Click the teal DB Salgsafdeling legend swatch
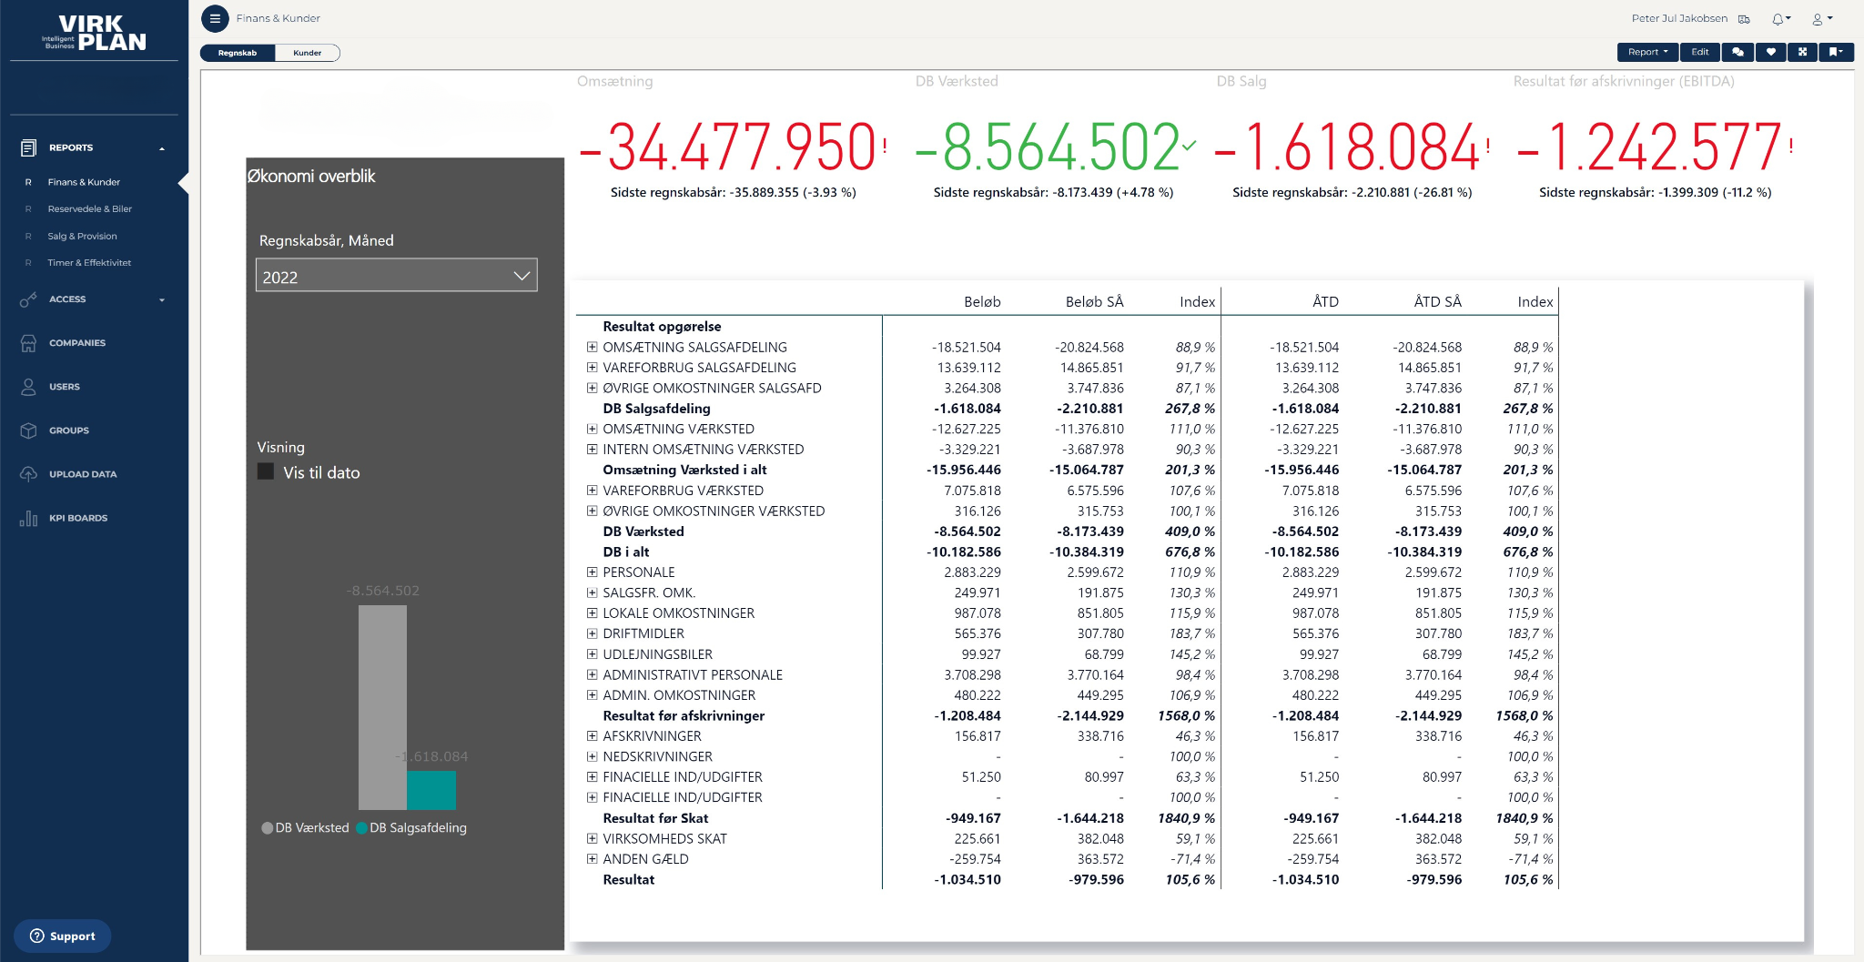The height and width of the screenshot is (962, 1864). click(x=361, y=828)
